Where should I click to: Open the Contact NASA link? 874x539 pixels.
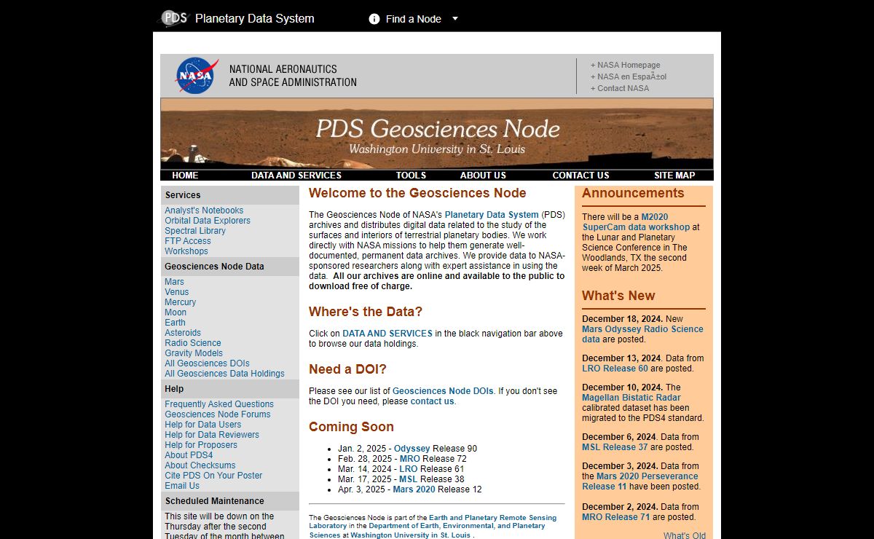(620, 88)
